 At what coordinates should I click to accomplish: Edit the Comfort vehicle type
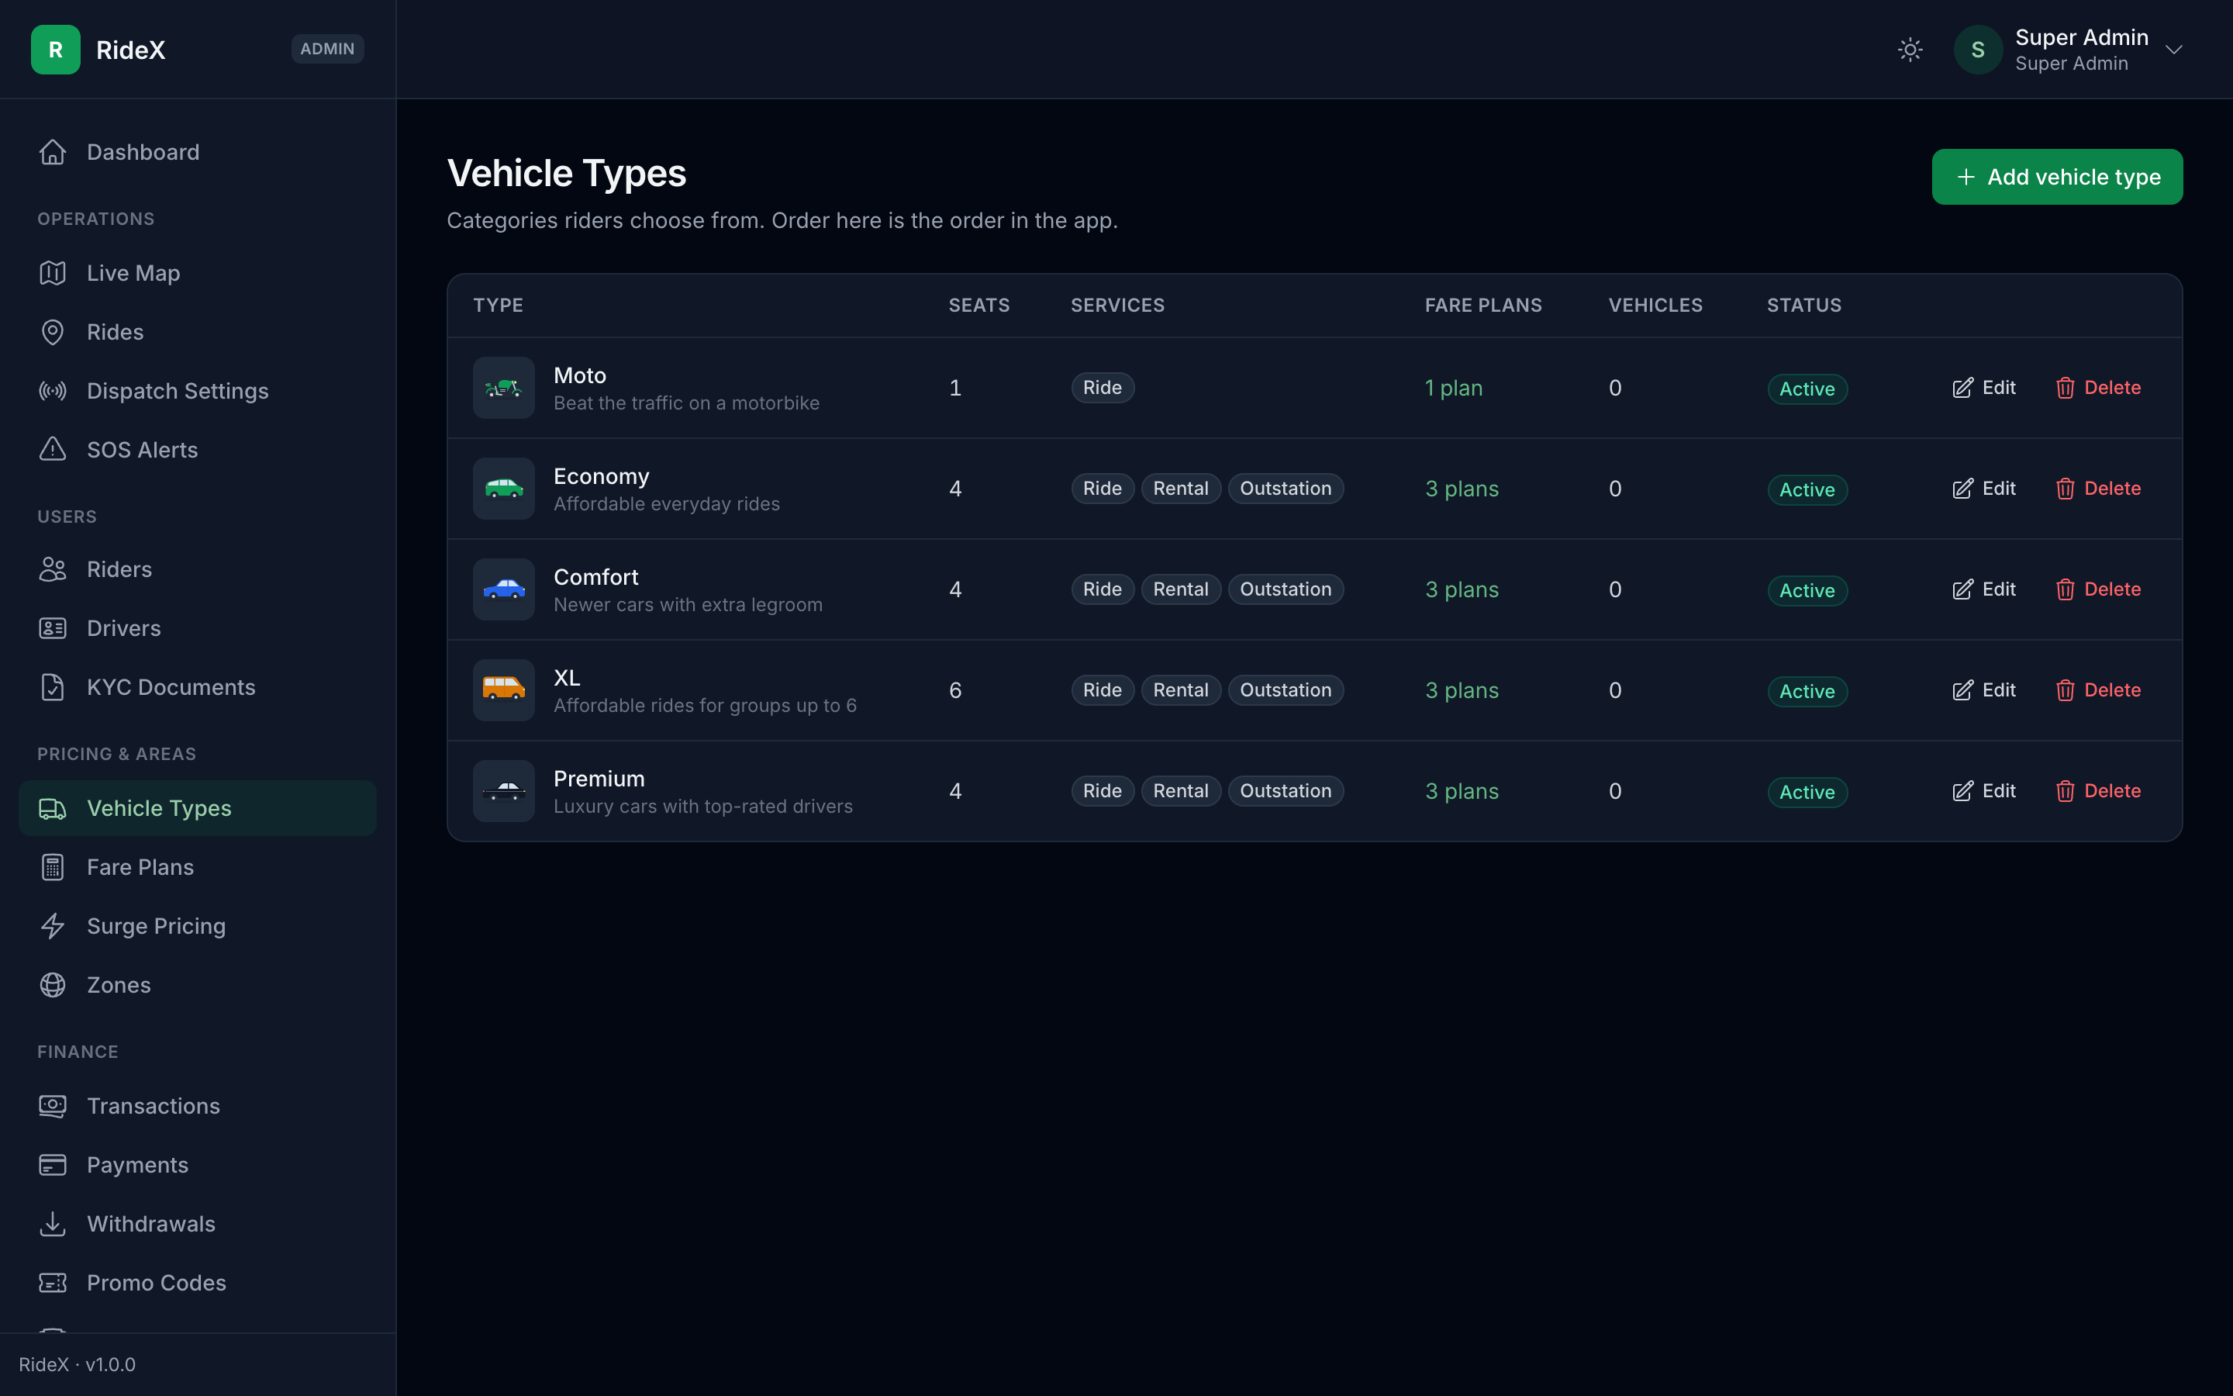pos(1984,589)
